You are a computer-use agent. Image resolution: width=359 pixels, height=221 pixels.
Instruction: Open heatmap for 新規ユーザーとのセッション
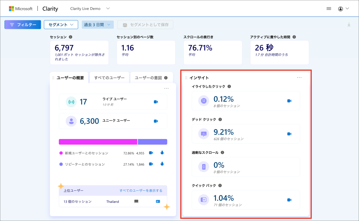pos(162,153)
